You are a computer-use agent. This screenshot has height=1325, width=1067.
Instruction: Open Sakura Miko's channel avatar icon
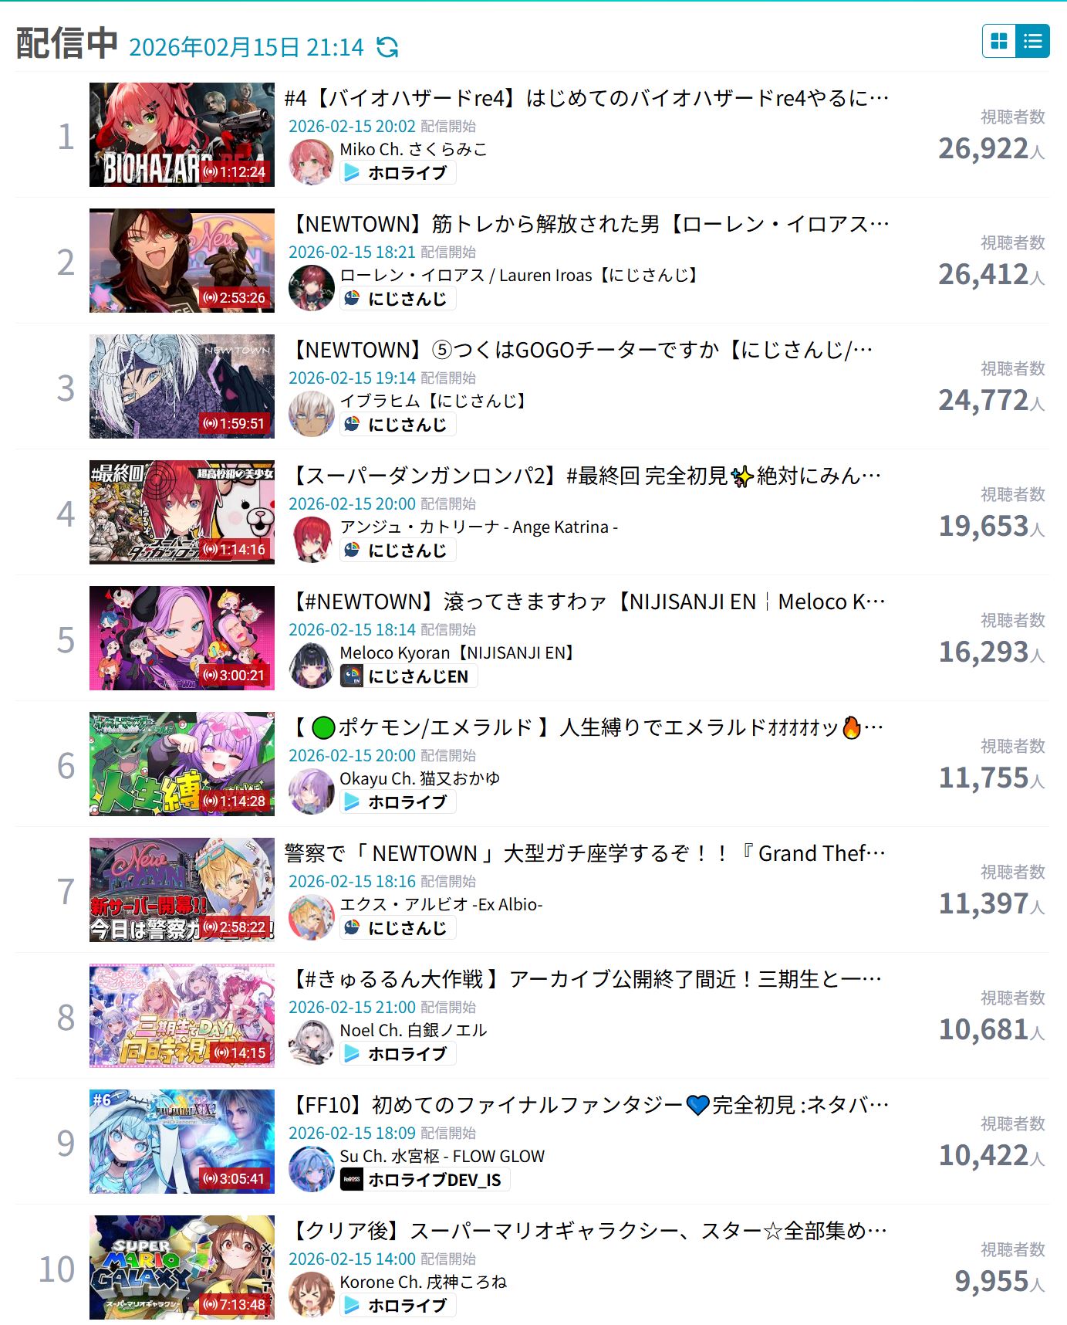point(311,161)
